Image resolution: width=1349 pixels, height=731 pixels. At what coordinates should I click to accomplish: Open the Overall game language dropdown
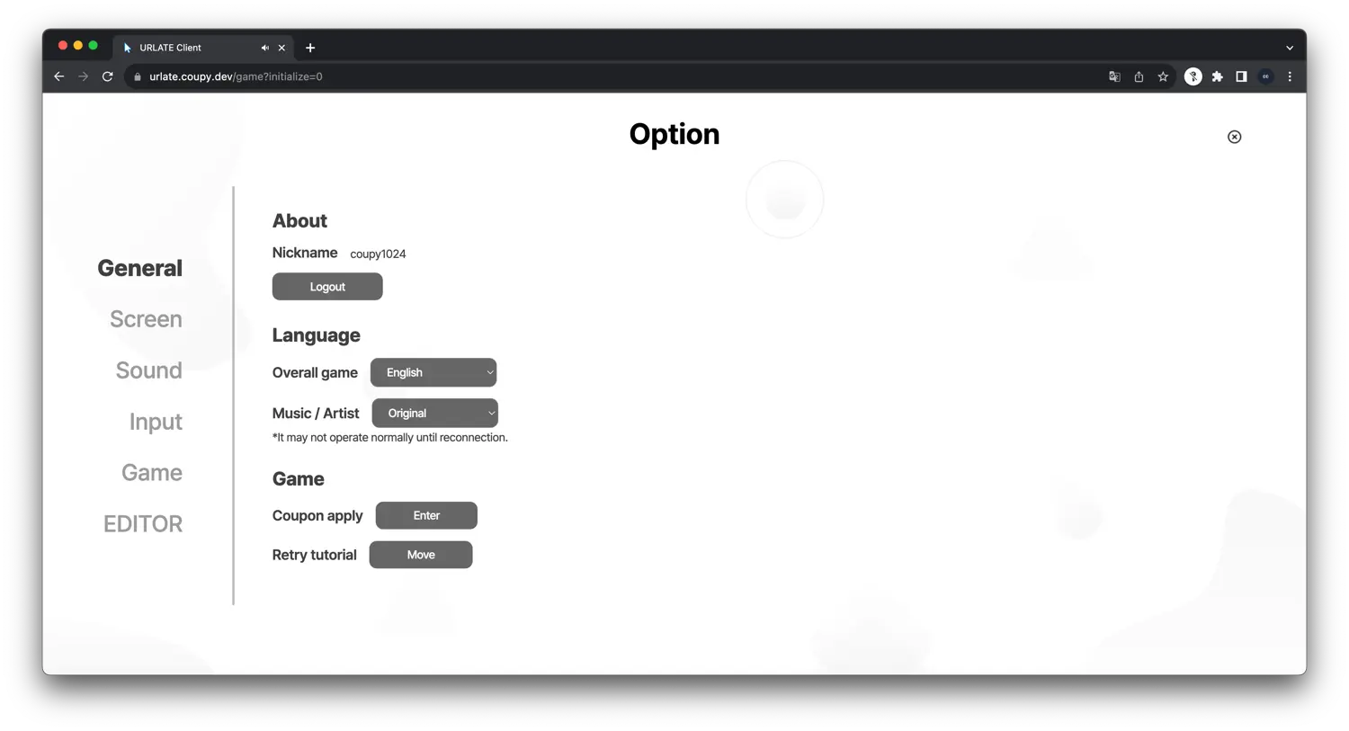pos(433,372)
